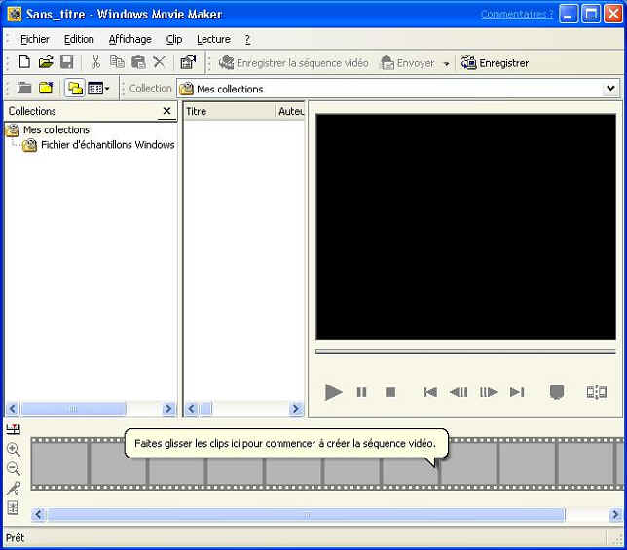Open project using the open folder icon

pyautogui.click(x=46, y=62)
